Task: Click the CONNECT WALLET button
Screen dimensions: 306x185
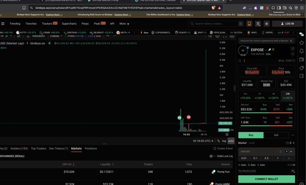Action: click(266, 179)
